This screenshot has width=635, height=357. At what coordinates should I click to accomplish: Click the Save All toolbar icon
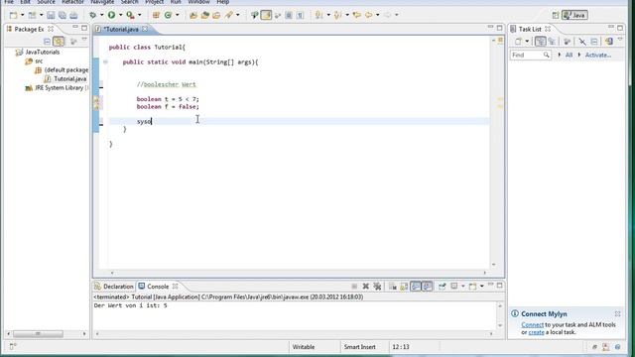tap(62, 16)
